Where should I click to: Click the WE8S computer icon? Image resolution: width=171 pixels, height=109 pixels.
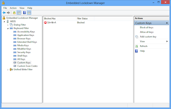[x=8, y=21]
